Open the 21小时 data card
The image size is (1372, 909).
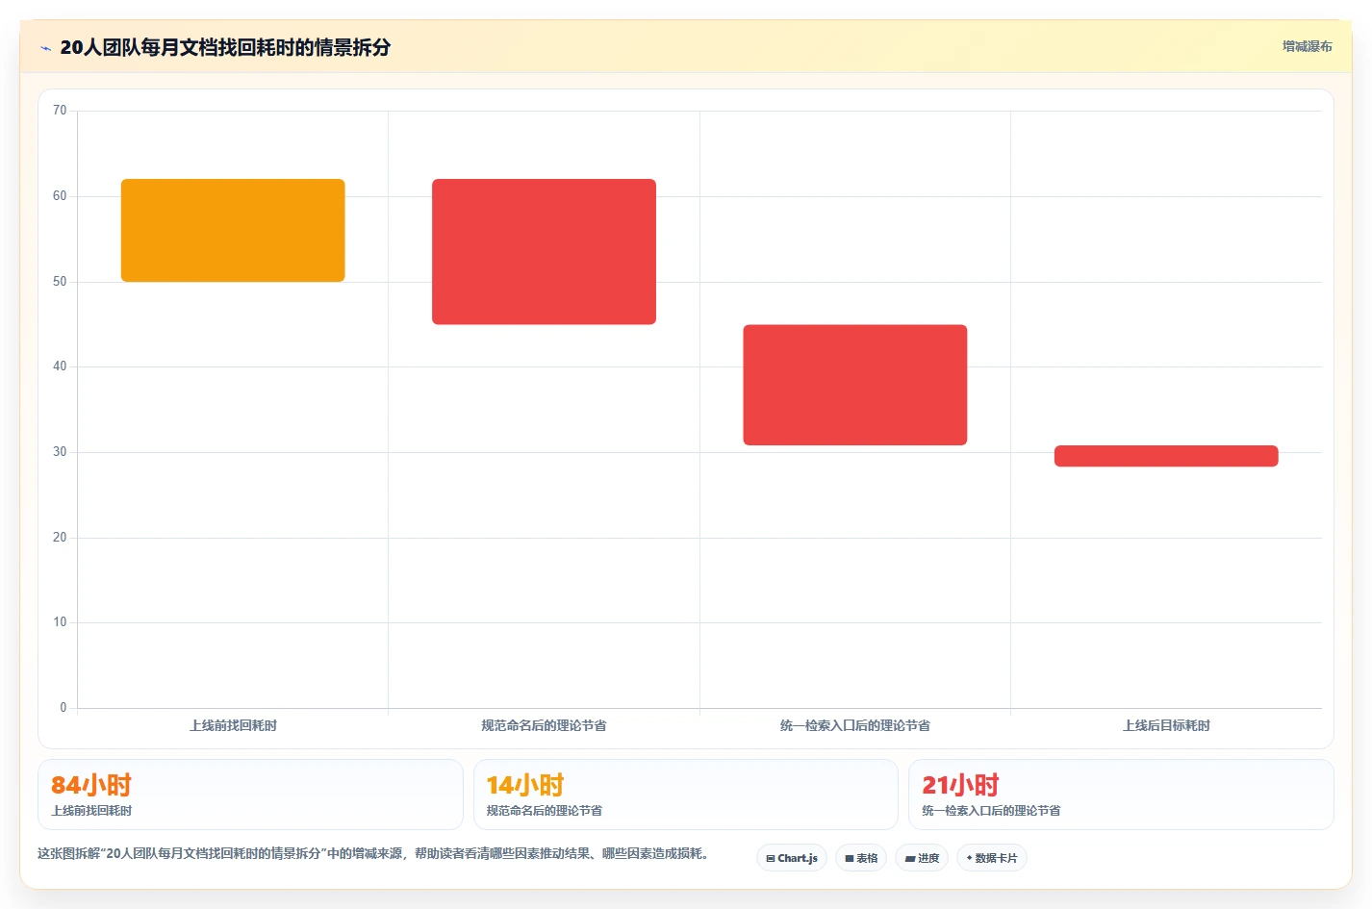(x=1121, y=795)
